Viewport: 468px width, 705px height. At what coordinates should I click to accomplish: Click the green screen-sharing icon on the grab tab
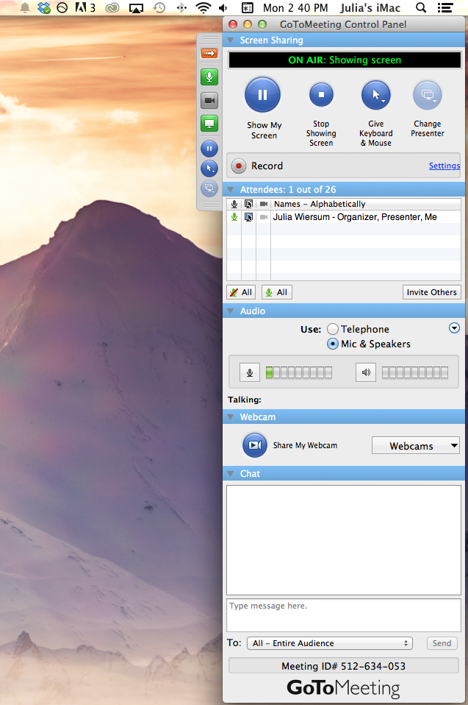pyautogui.click(x=209, y=123)
